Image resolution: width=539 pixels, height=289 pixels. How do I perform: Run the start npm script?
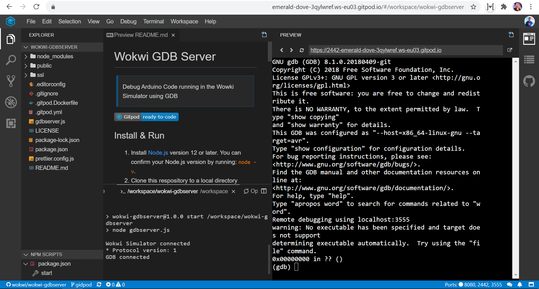[46, 273]
